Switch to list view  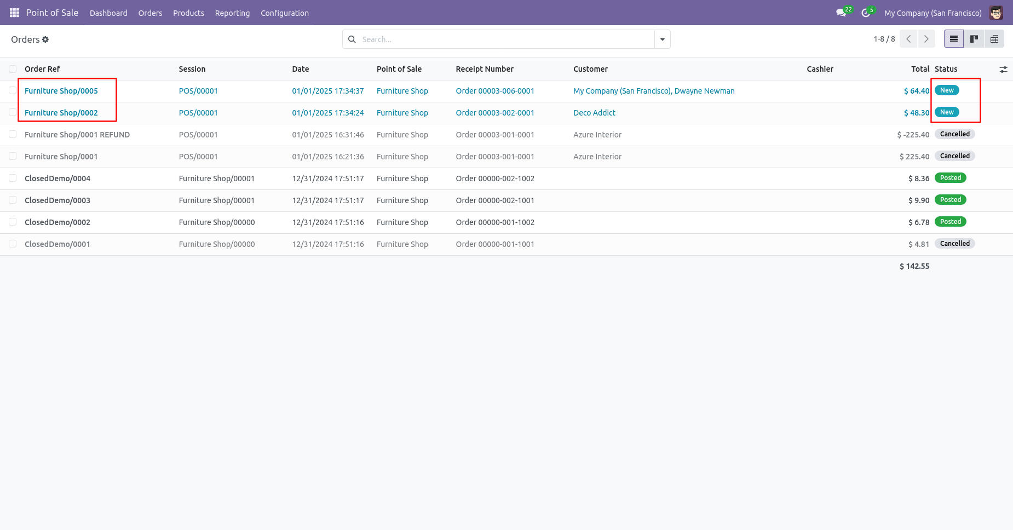pos(954,39)
